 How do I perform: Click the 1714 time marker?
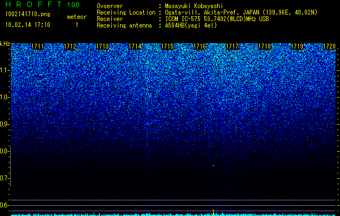coord(135,46)
